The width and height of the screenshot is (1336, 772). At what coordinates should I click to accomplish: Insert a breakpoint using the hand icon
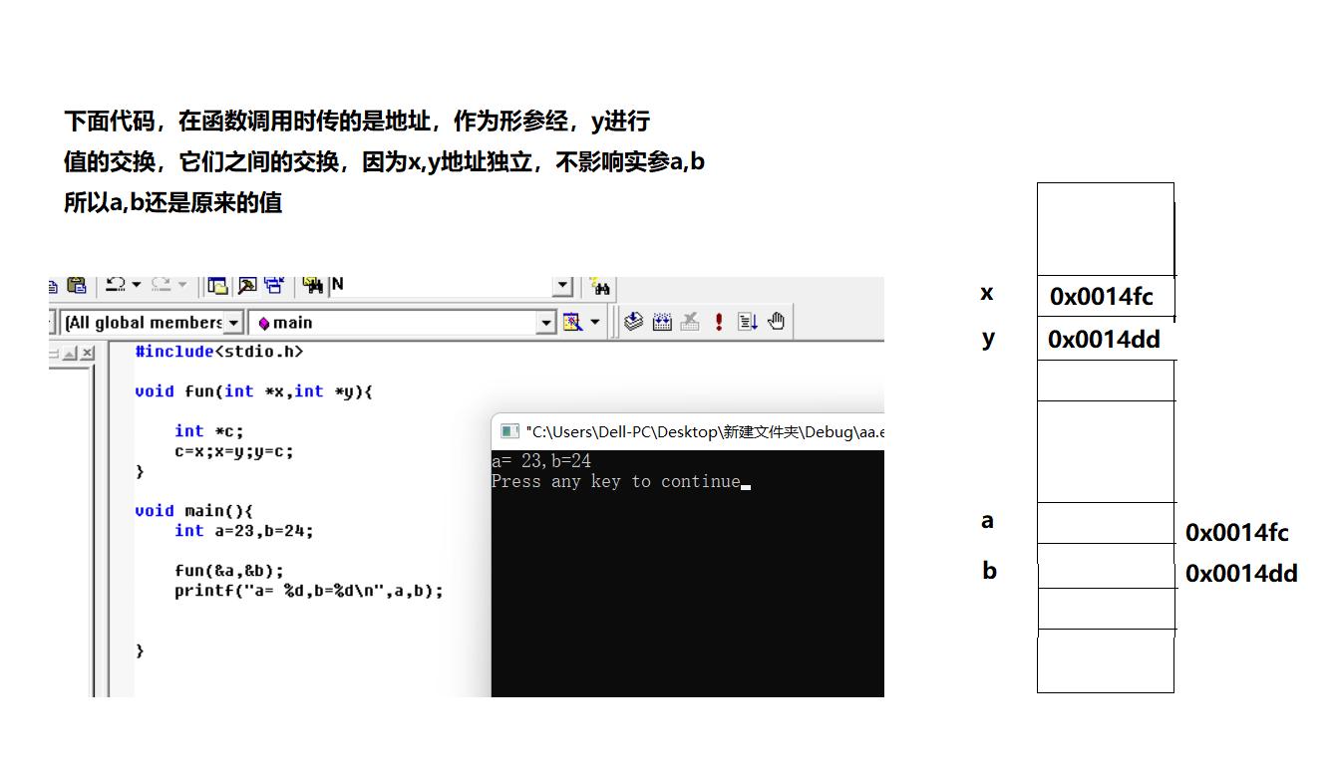[x=776, y=321]
